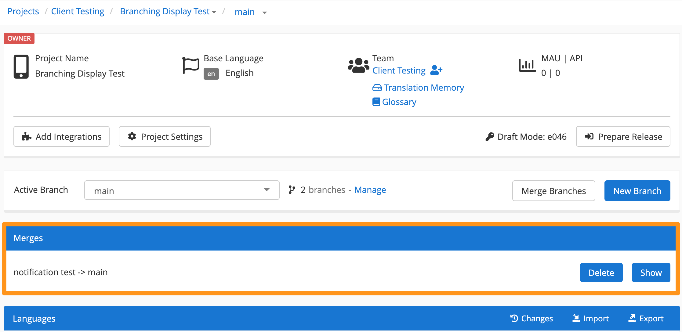Open the Projects breadcrumb link

23,11
